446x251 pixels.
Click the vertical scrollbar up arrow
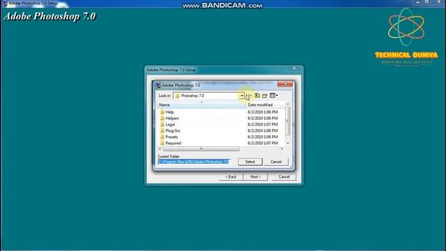point(288,105)
